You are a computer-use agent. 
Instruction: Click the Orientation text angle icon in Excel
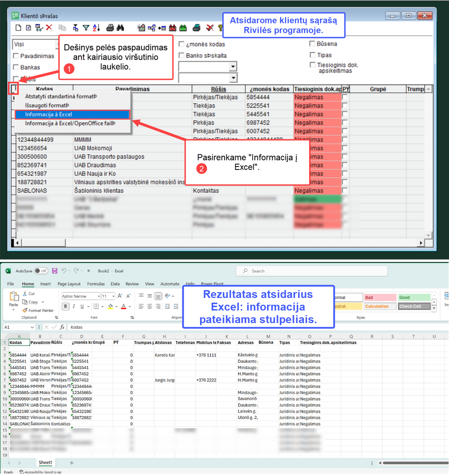coord(167,296)
